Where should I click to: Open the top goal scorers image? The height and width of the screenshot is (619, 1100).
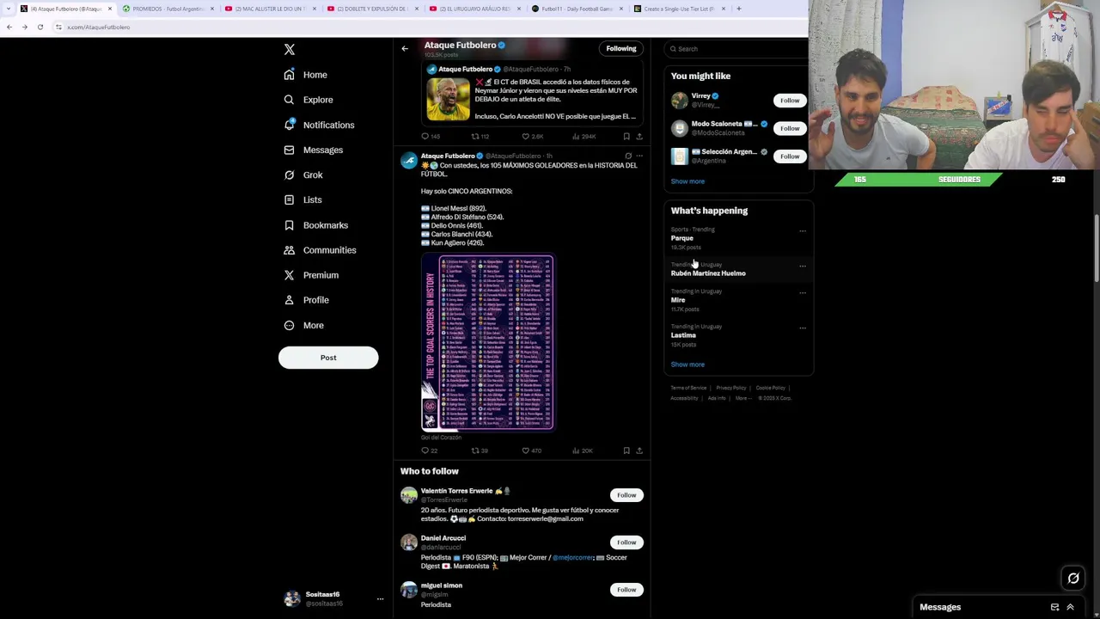pos(488,342)
